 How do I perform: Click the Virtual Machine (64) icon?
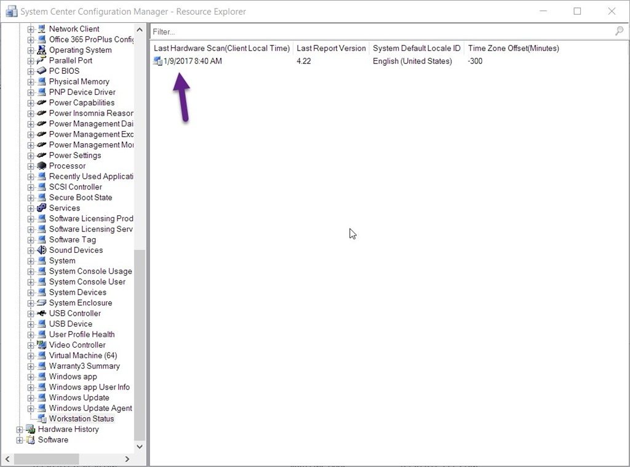click(x=41, y=355)
